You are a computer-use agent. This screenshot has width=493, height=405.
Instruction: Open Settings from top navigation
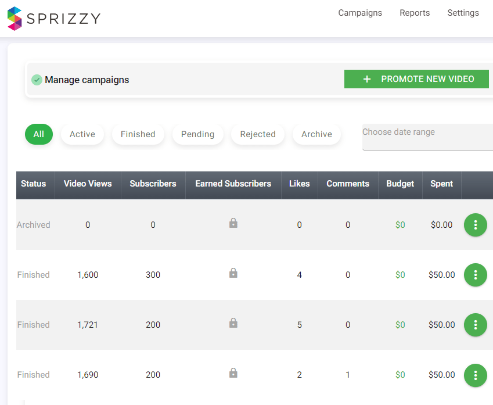(x=463, y=13)
